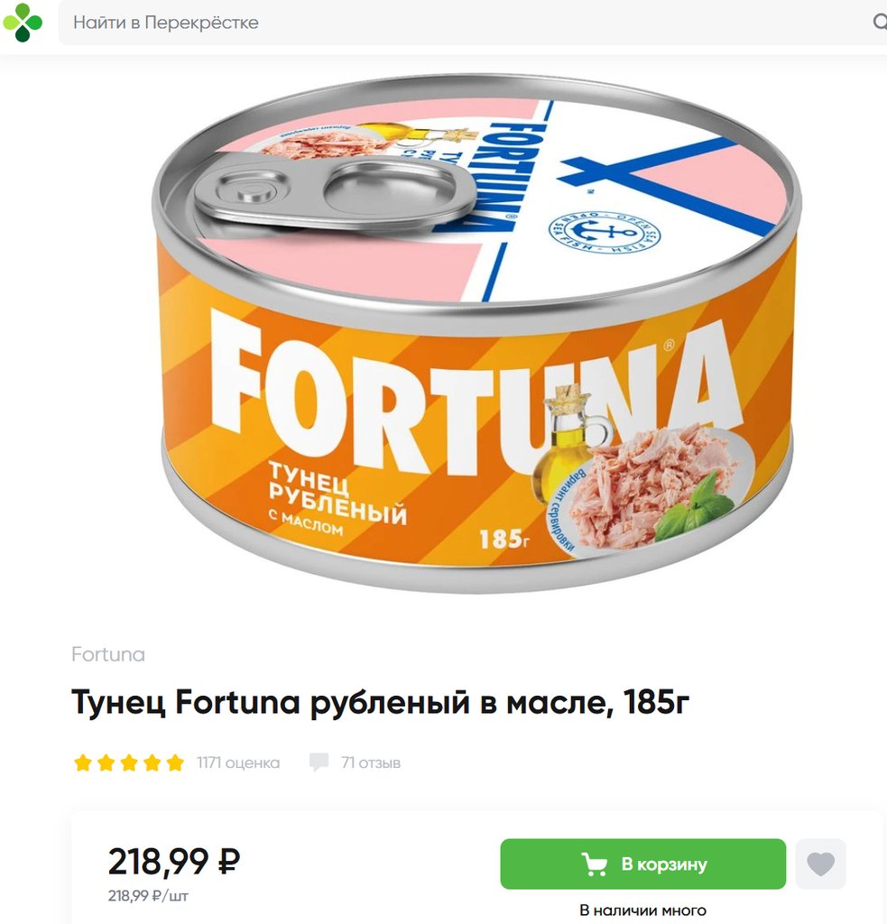Click the 218,99 ₽ price
The image size is (887, 924).
174,862
